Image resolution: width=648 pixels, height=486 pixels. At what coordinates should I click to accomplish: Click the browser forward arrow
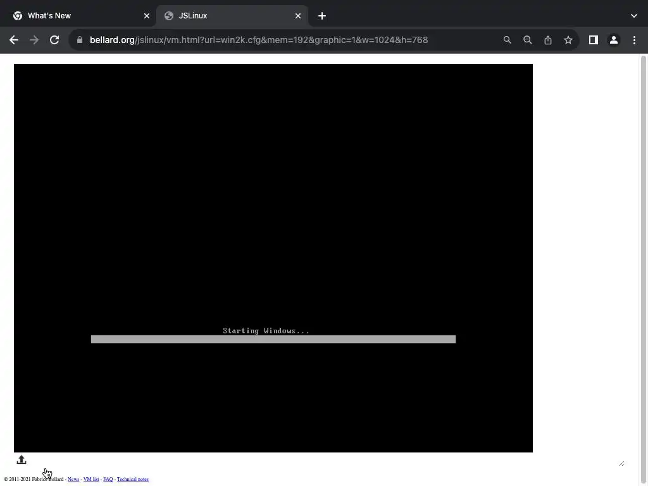pos(34,40)
